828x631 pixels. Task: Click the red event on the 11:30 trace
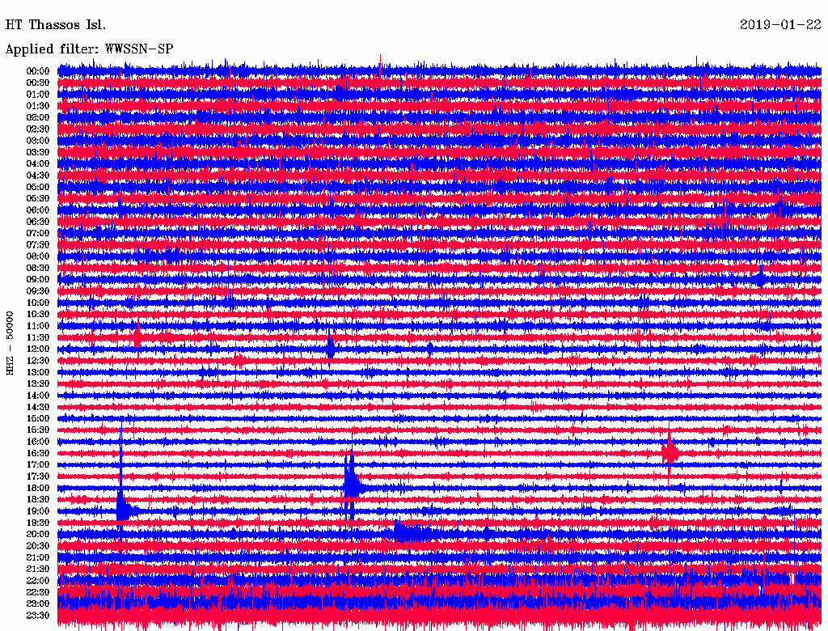click(137, 336)
